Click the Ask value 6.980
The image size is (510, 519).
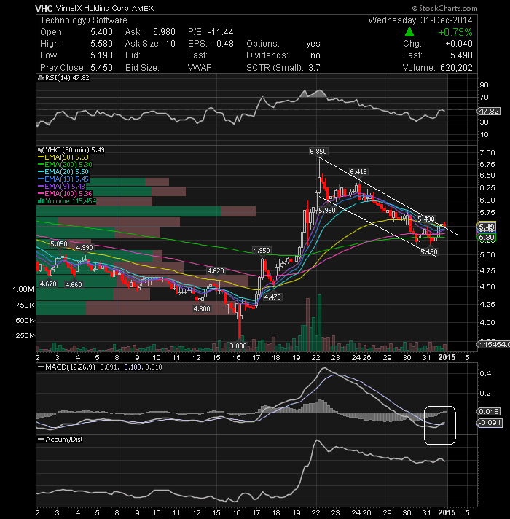164,32
